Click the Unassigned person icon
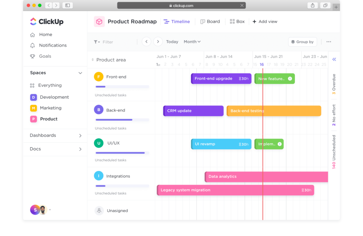Image resolution: width=363 pixels, height=236 pixels. click(99, 211)
